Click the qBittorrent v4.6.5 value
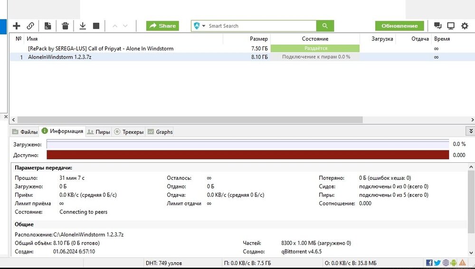 click(x=302, y=251)
